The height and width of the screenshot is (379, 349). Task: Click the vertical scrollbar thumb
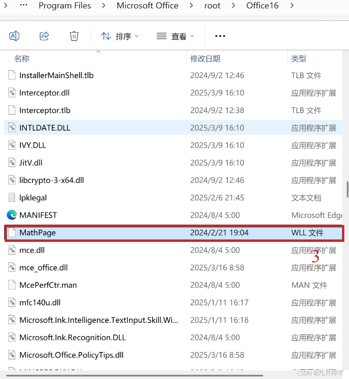(348, 189)
